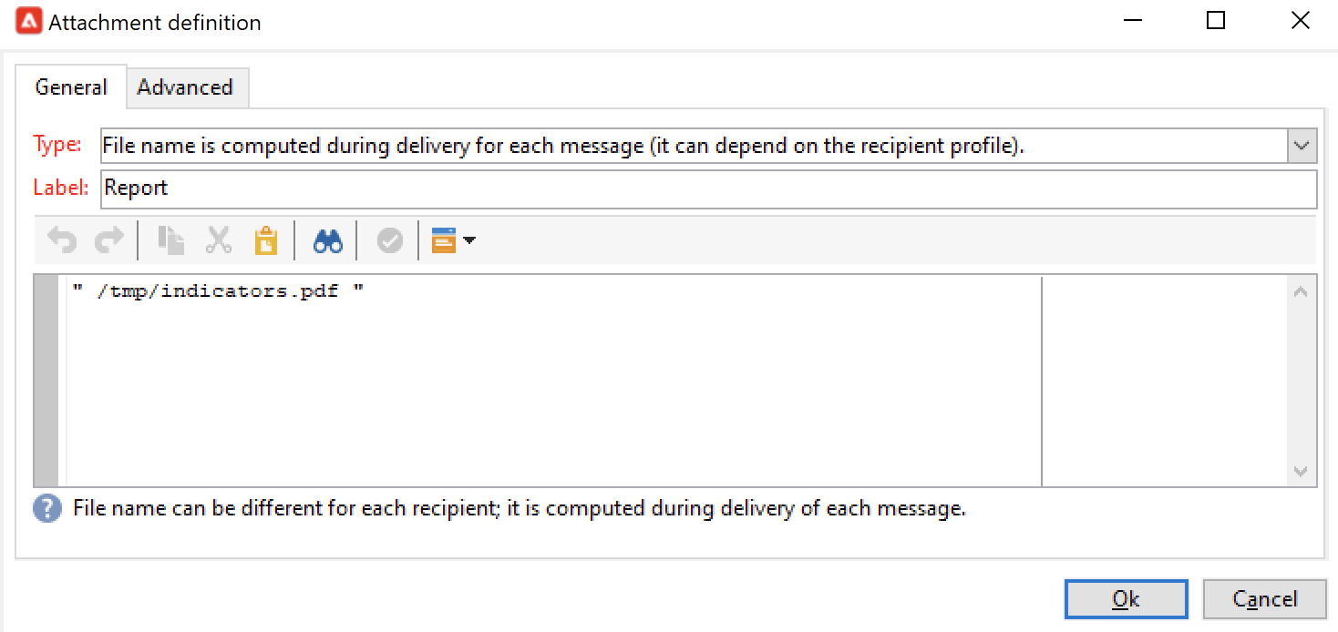Open the personalization icon's dropdown arrow

click(x=469, y=241)
